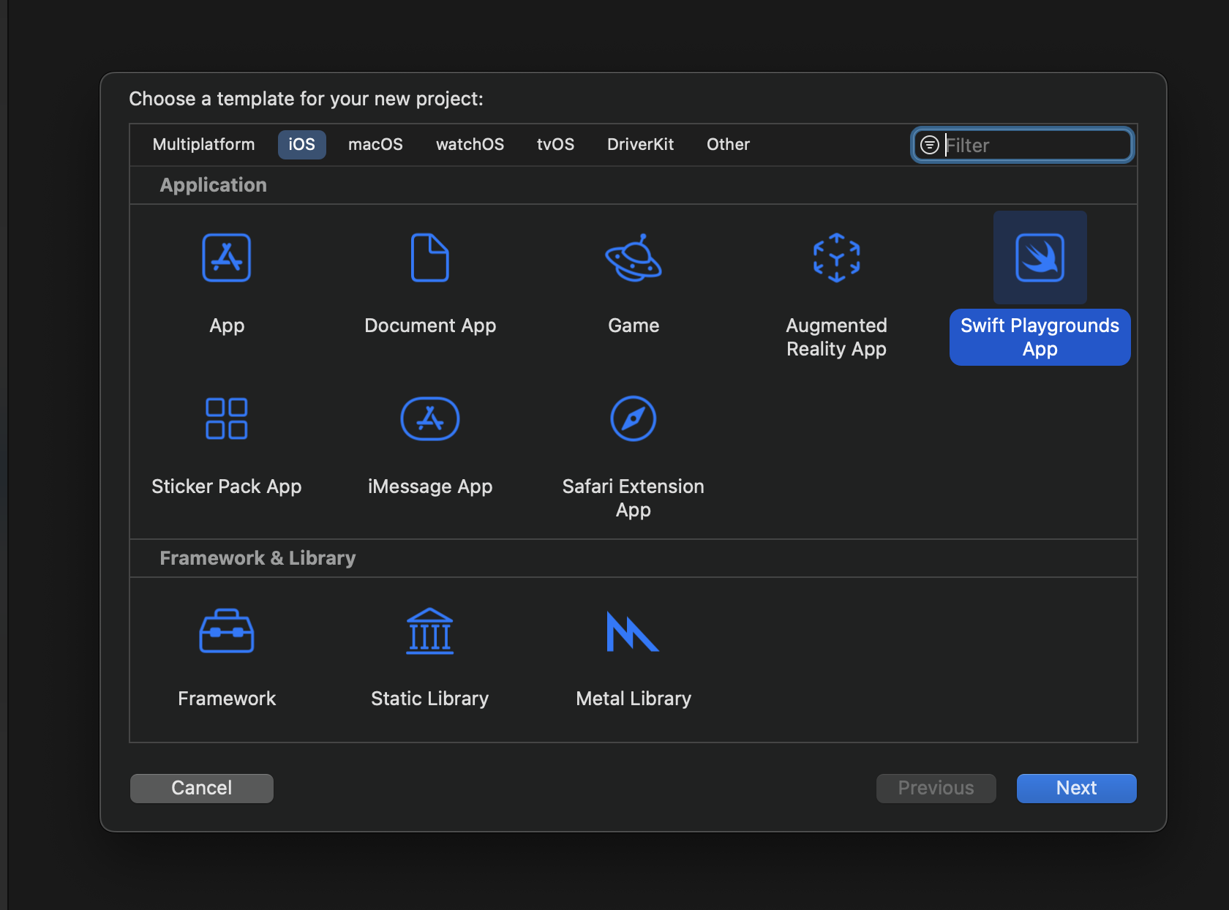Open the macOS platform tab
The height and width of the screenshot is (910, 1229).
[375, 145]
